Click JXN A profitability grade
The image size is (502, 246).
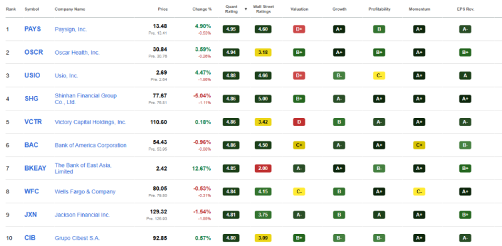[379, 215]
